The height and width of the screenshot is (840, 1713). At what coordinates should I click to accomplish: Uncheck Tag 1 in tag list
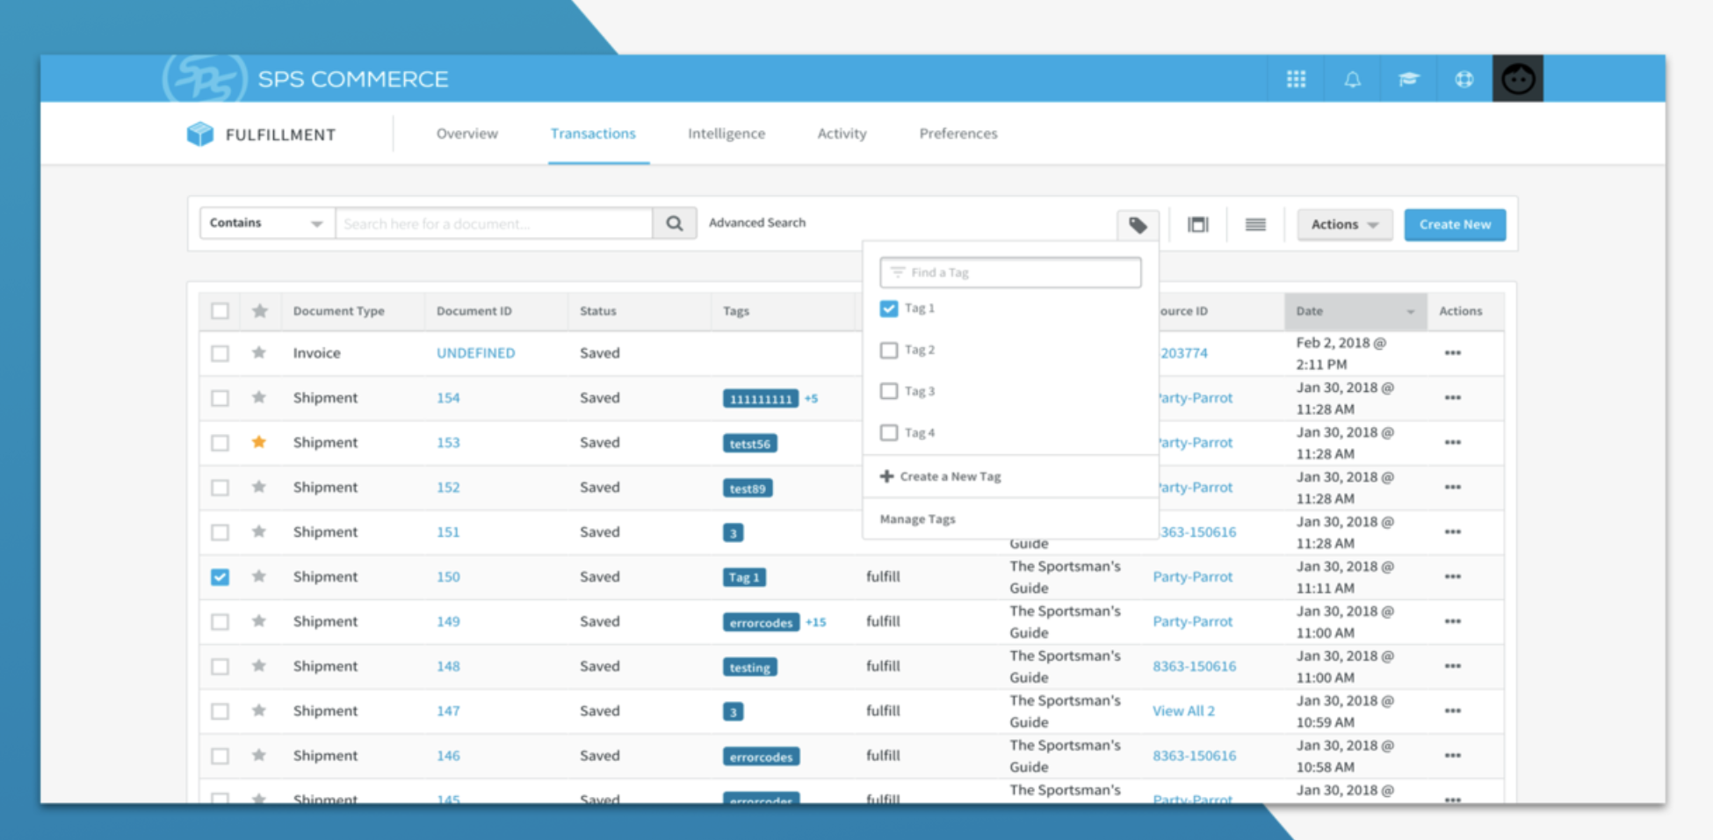tap(889, 308)
